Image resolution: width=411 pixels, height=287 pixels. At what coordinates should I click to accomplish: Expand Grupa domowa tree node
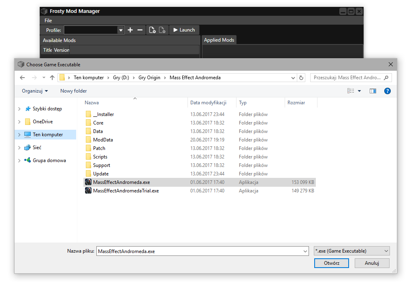coord(19,160)
